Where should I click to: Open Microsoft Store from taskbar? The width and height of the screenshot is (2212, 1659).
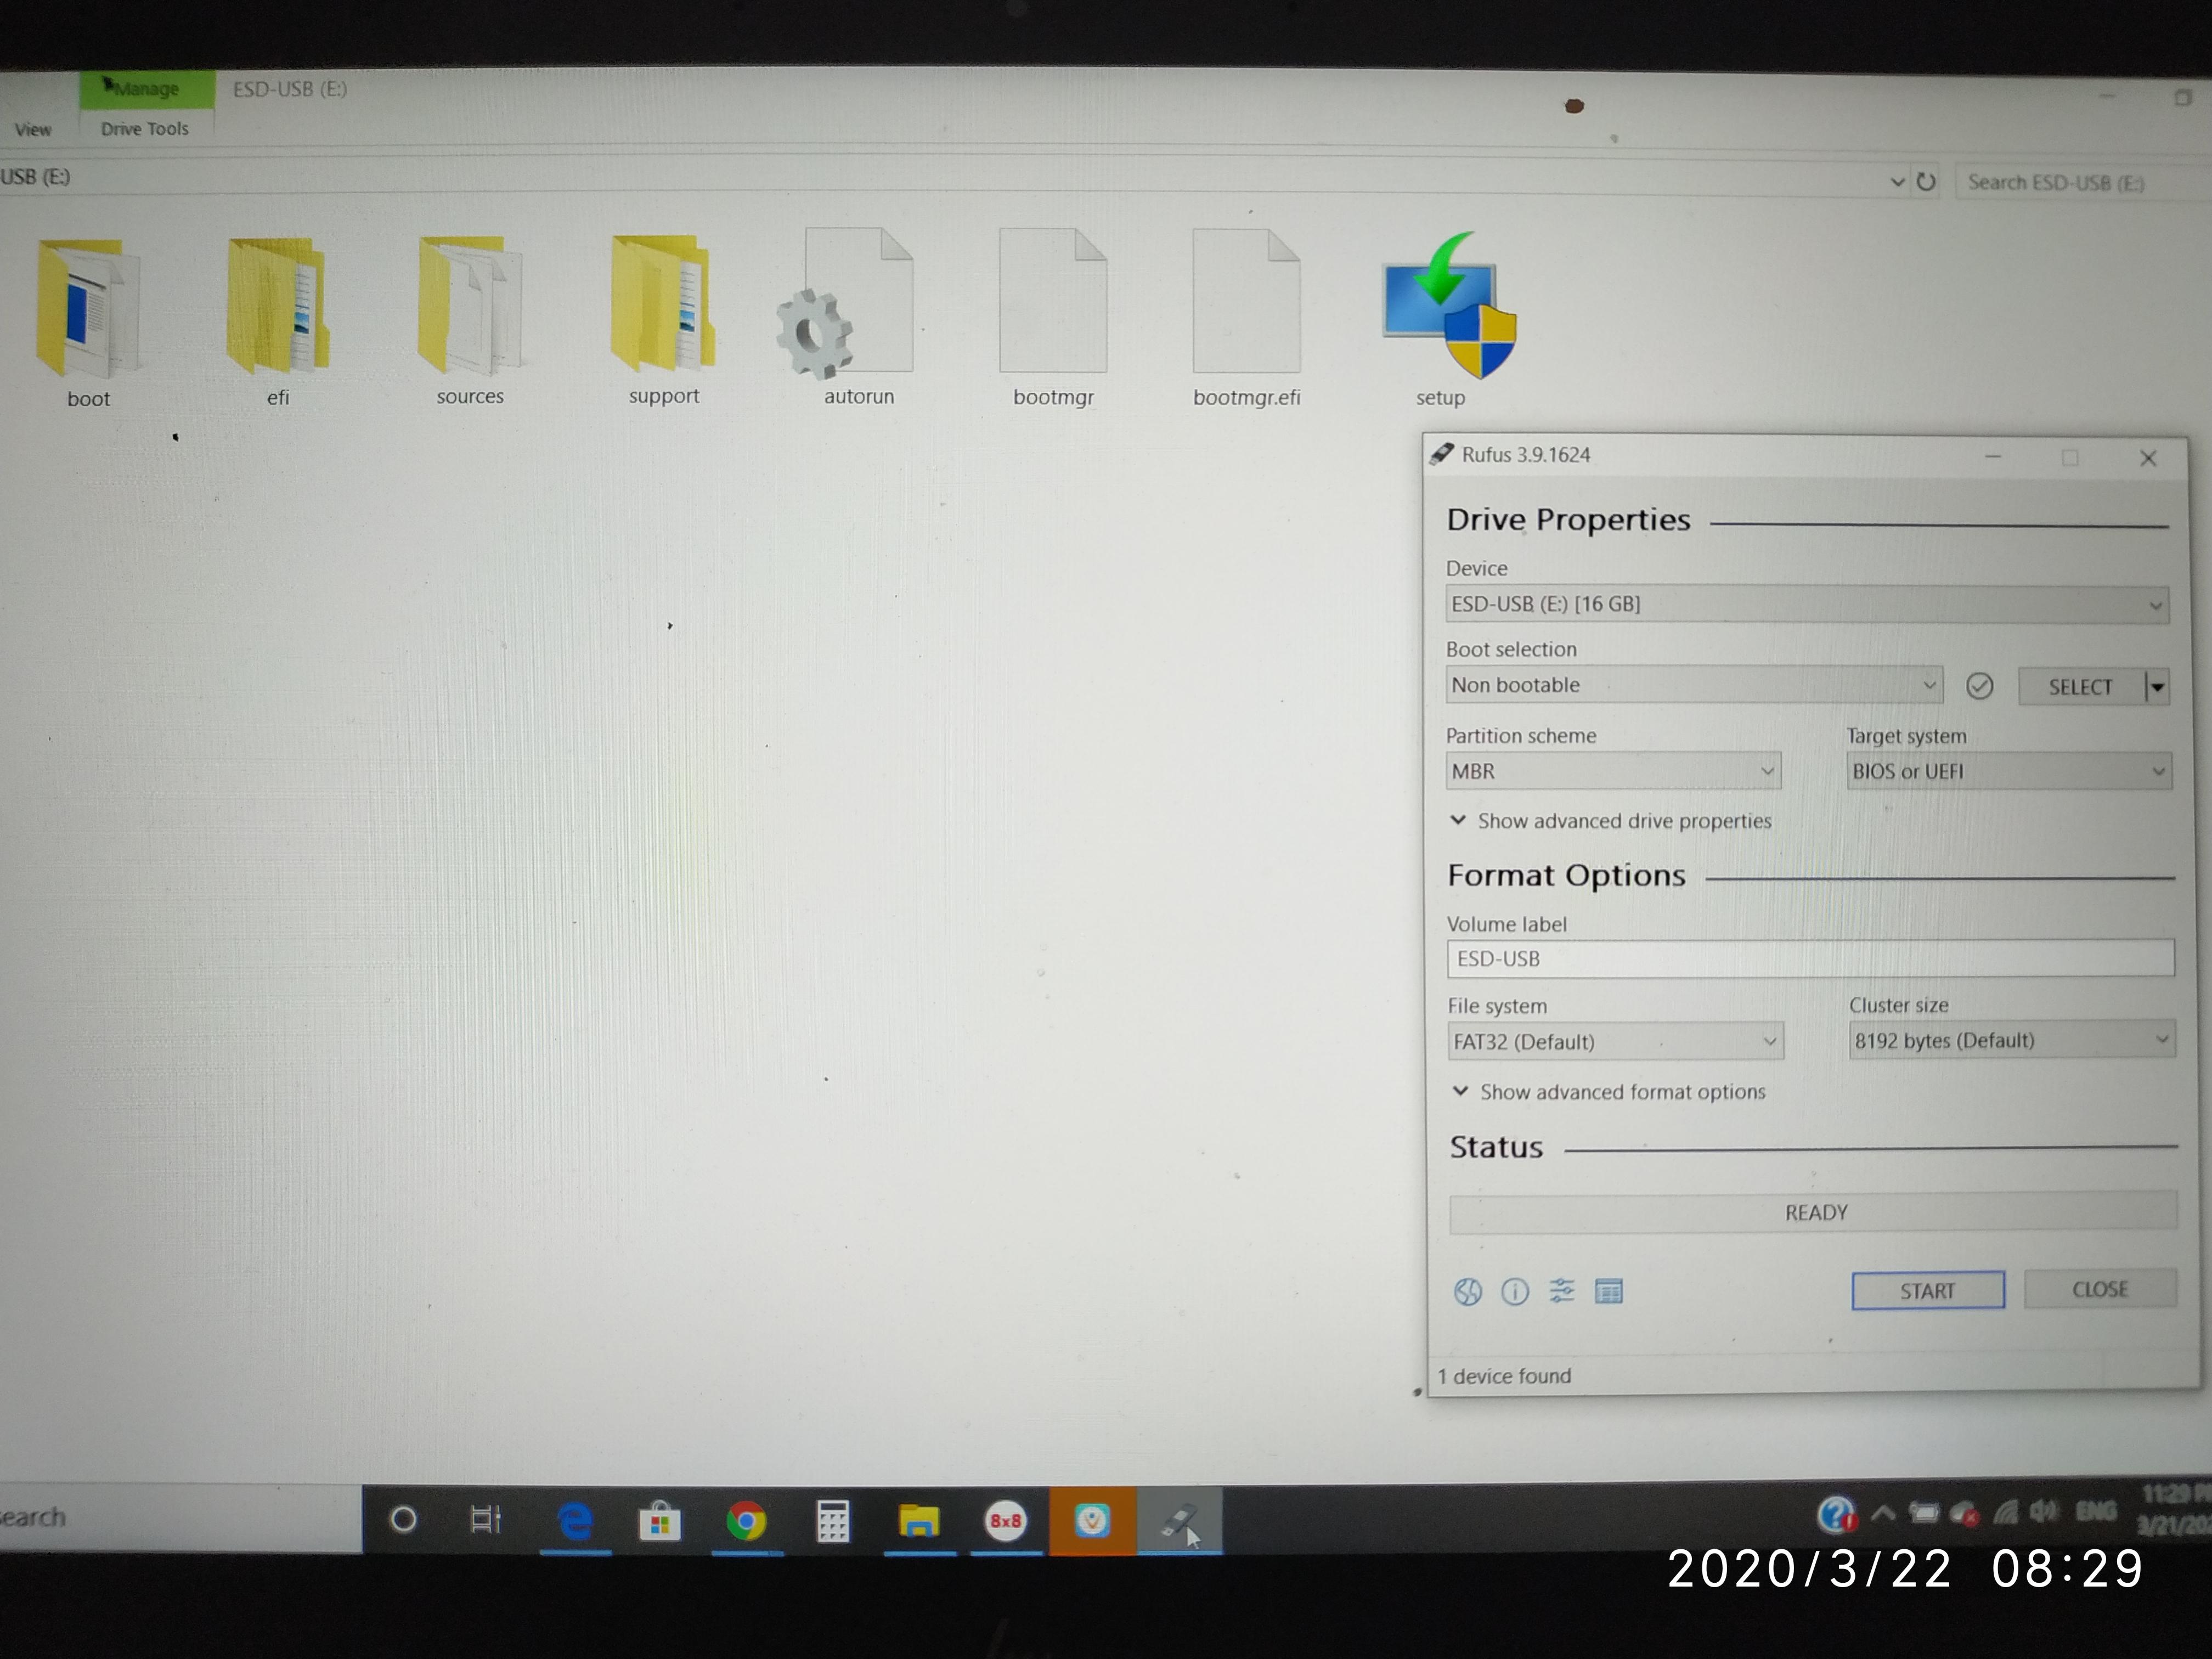[660, 1521]
